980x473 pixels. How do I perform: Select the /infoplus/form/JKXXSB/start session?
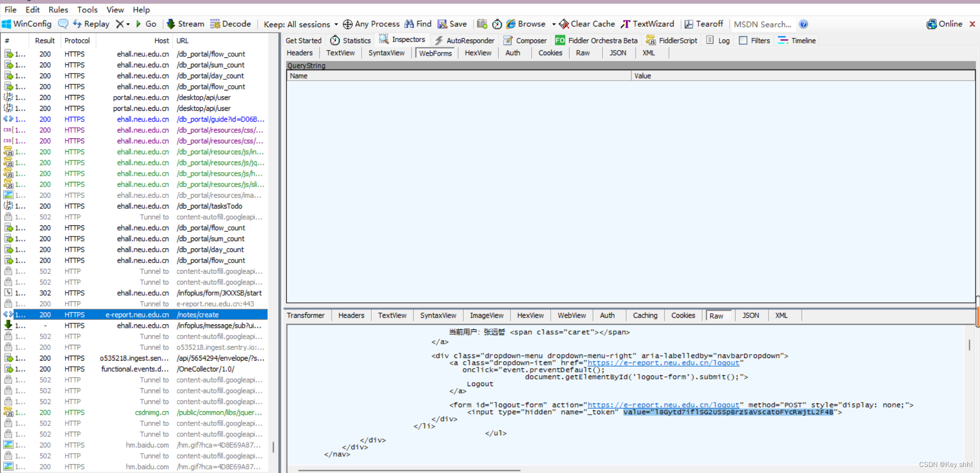tap(135, 293)
